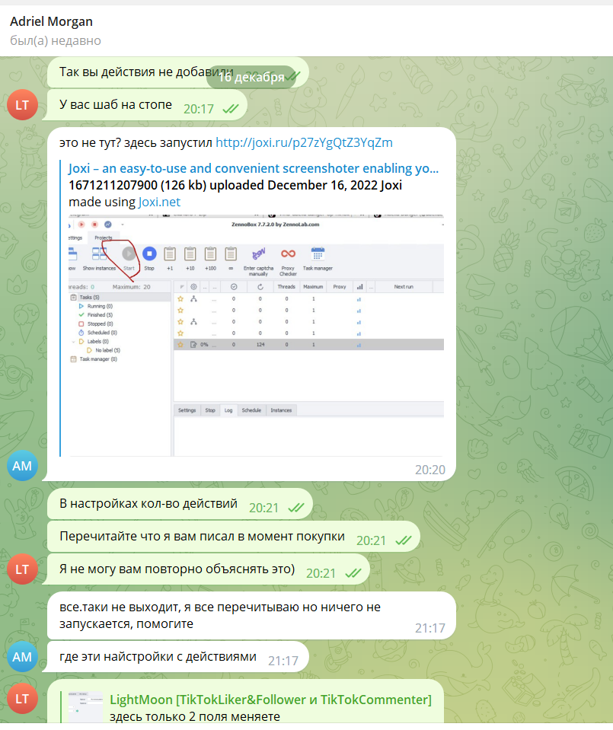Click blue Stop icon in ZennoBox screenshot
The height and width of the screenshot is (730, 613).
(149, 253)
